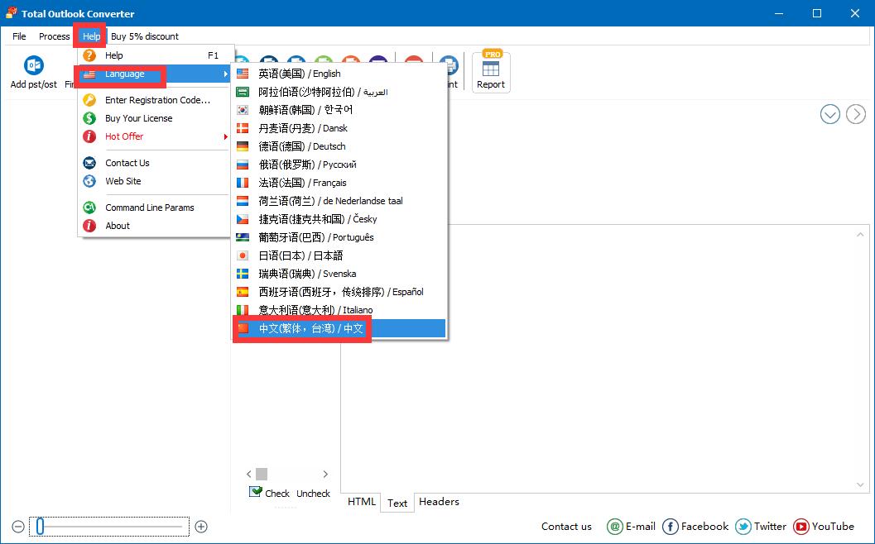
Task: Click the info icon beside About
Action: click(89, 226)
